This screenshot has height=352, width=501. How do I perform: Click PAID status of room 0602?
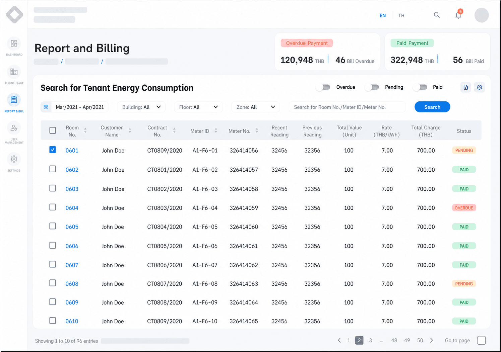tap(464, 170)
